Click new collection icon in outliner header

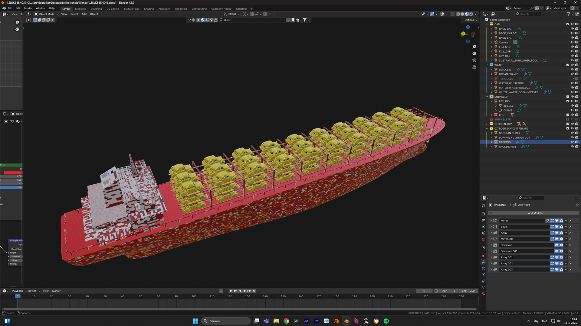577,14
